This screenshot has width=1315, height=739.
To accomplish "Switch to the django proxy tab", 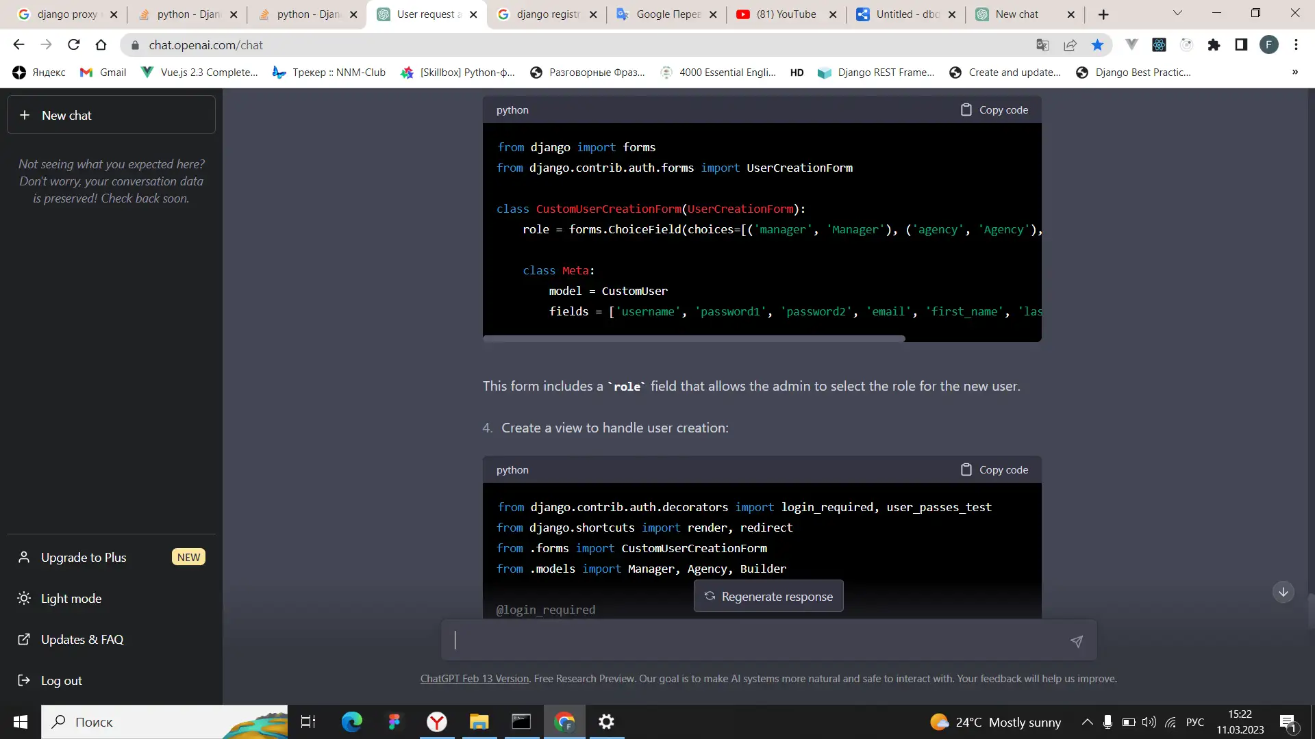I will 66,14.
